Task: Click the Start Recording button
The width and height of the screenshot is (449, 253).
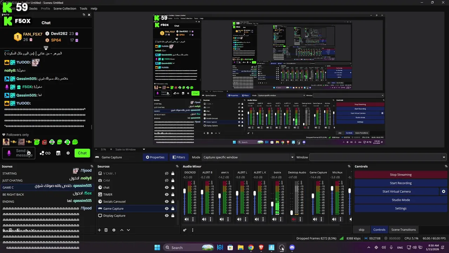Action: point(401,183)
